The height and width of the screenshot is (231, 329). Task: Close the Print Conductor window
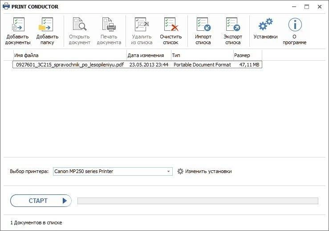[x=320, y=7]
